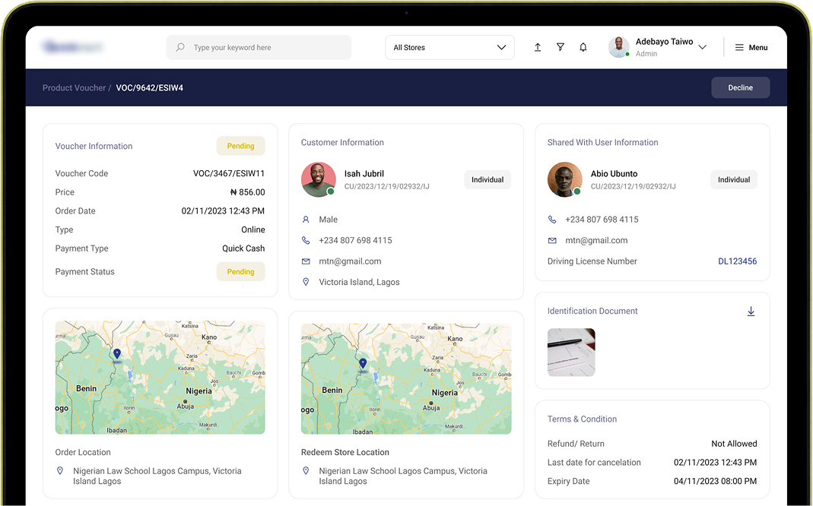Open notifications bell icon
Viewport: 813px width, 506px height.
tap(583, 47)
